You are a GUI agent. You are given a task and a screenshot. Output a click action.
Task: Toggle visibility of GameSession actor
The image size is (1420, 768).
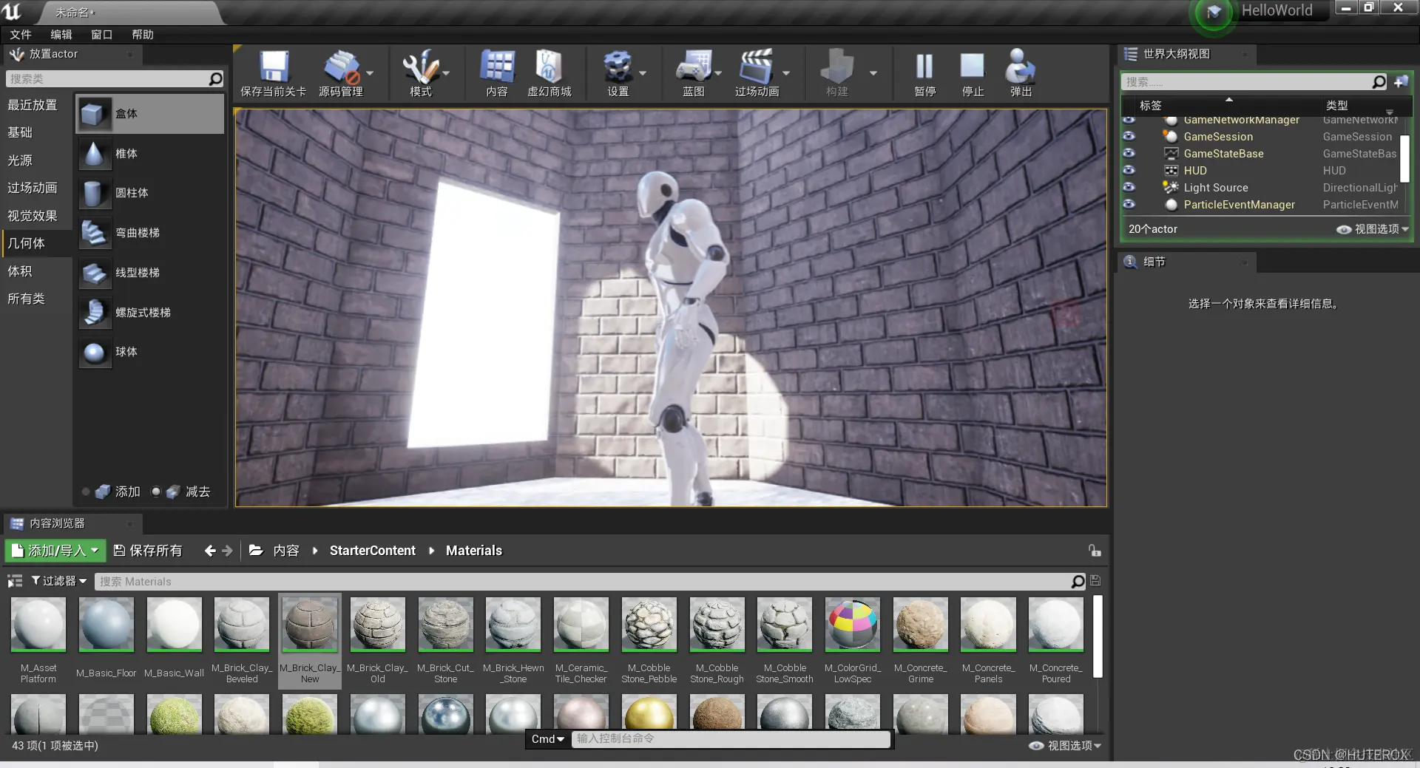click(x=1129, y=136)
